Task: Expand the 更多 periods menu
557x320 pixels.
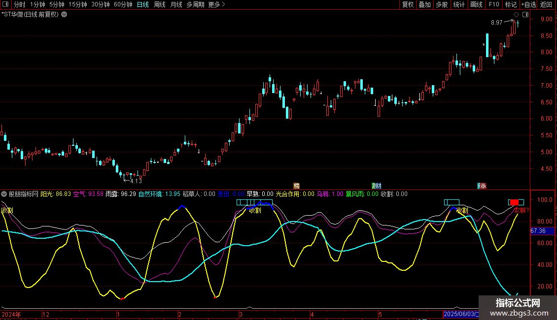Action: point(216,4)
